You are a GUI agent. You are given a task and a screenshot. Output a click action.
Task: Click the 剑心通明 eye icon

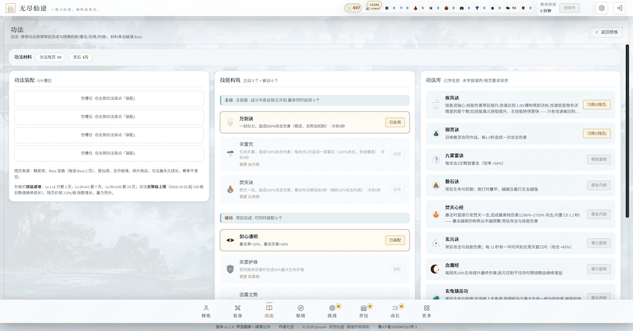230,240
